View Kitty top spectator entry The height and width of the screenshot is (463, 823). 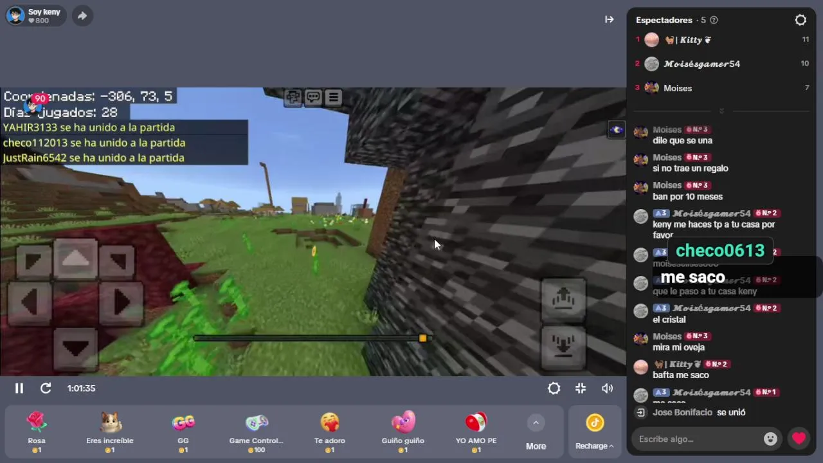click(721, 40)
